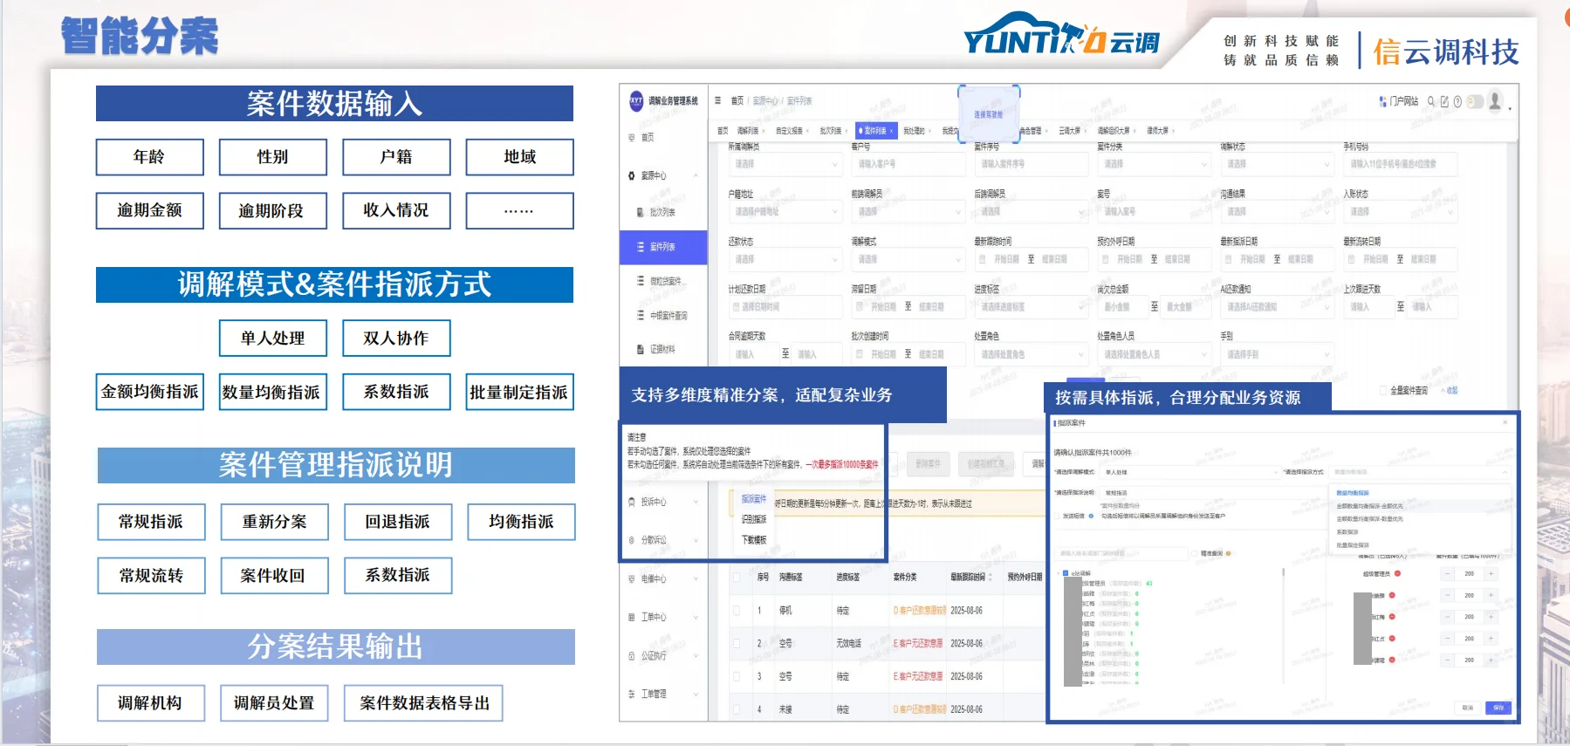Open 首页 in the sidebar
The height and width of the screenshot is (746, 1570).
[647, 138]
